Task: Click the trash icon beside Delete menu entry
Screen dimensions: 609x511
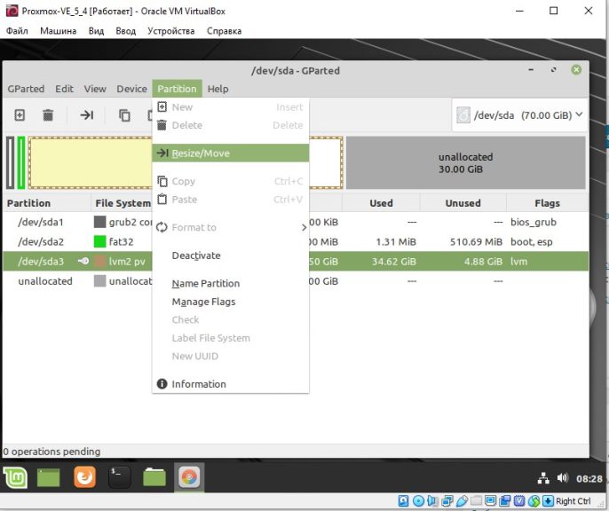Action: [162, 125]
